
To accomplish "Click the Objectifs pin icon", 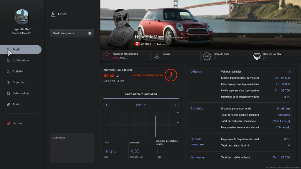I will 8,82.
